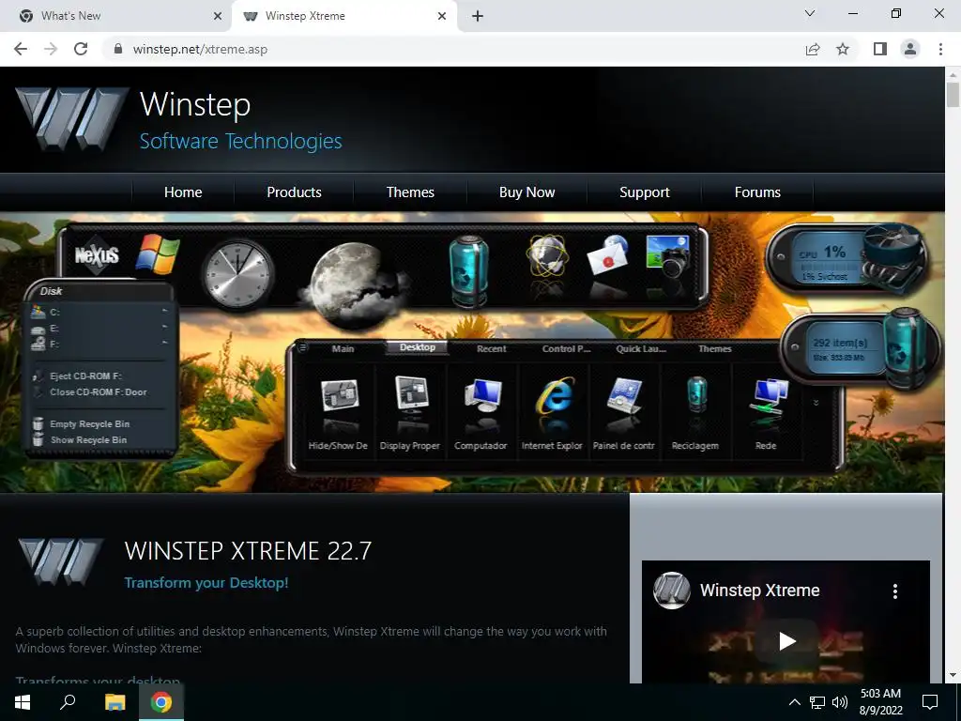961x721 pixels.
Task: Open the Support menu item
Action: click(644, 192)
